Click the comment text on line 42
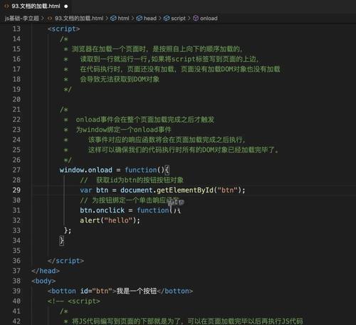The width and height of the screenshot is (356, 325). [x=187, y=321]
